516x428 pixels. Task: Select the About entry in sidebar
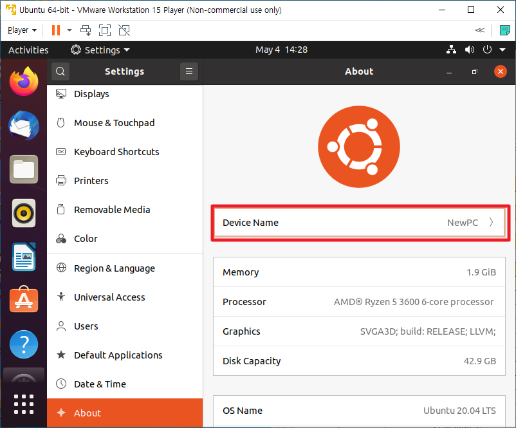tap(125, 413)
